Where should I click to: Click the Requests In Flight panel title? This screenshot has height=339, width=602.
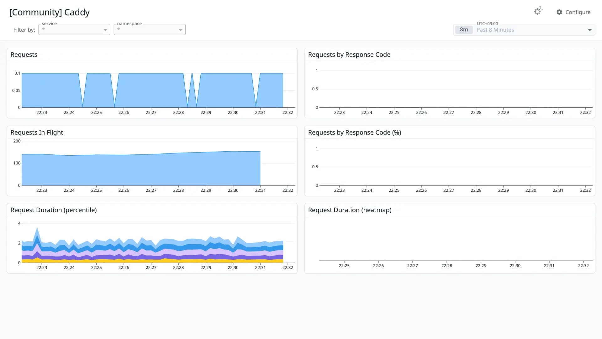coord(37,132)
